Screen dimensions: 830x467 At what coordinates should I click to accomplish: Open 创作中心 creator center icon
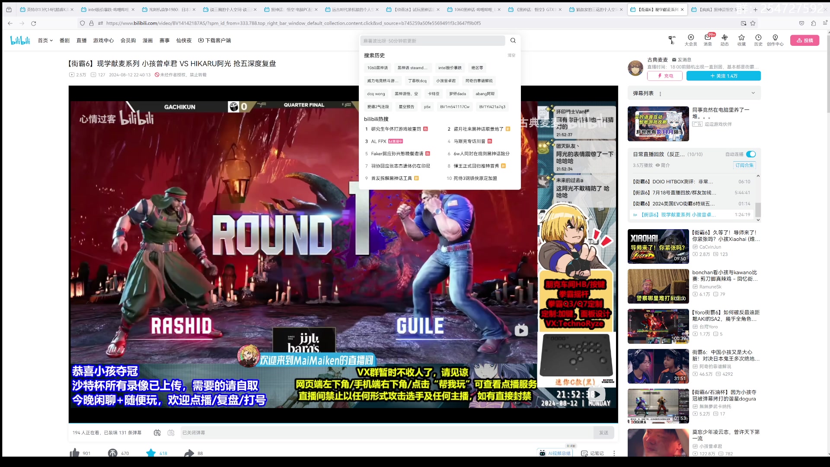tap(775, 40)
